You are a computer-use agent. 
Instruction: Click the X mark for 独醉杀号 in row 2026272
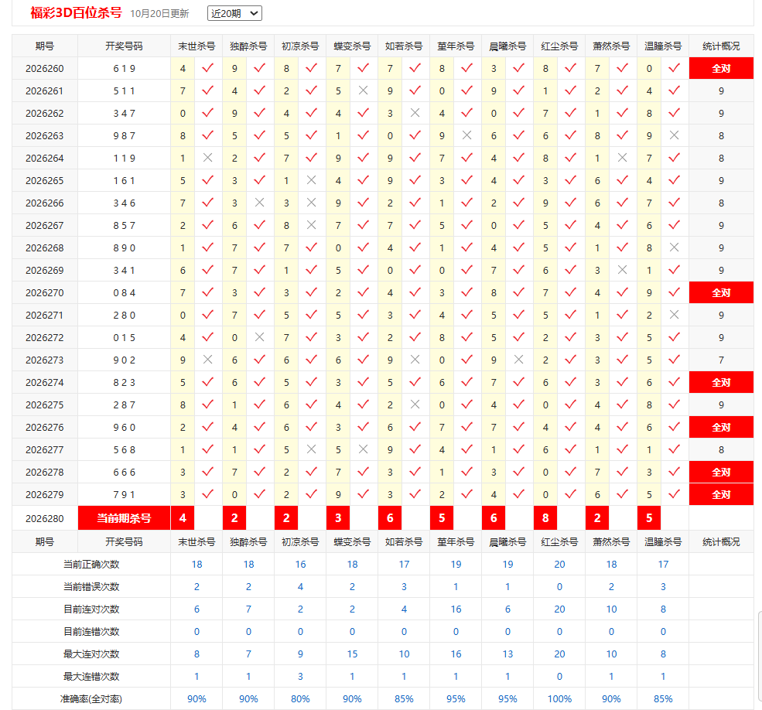click(x=259, y=337)
